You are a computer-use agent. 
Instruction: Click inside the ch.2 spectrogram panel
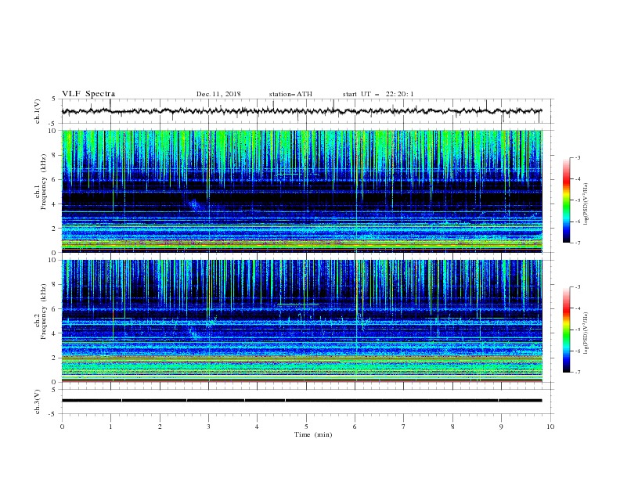(x=301, y=321)
